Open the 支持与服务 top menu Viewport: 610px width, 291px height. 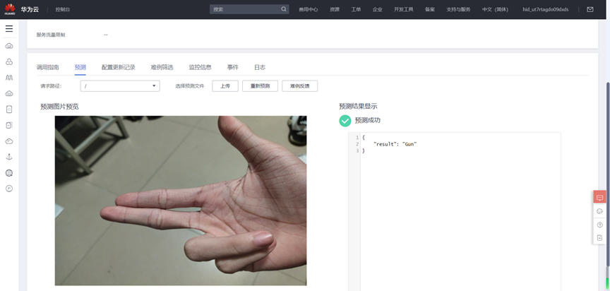point(458,9)
